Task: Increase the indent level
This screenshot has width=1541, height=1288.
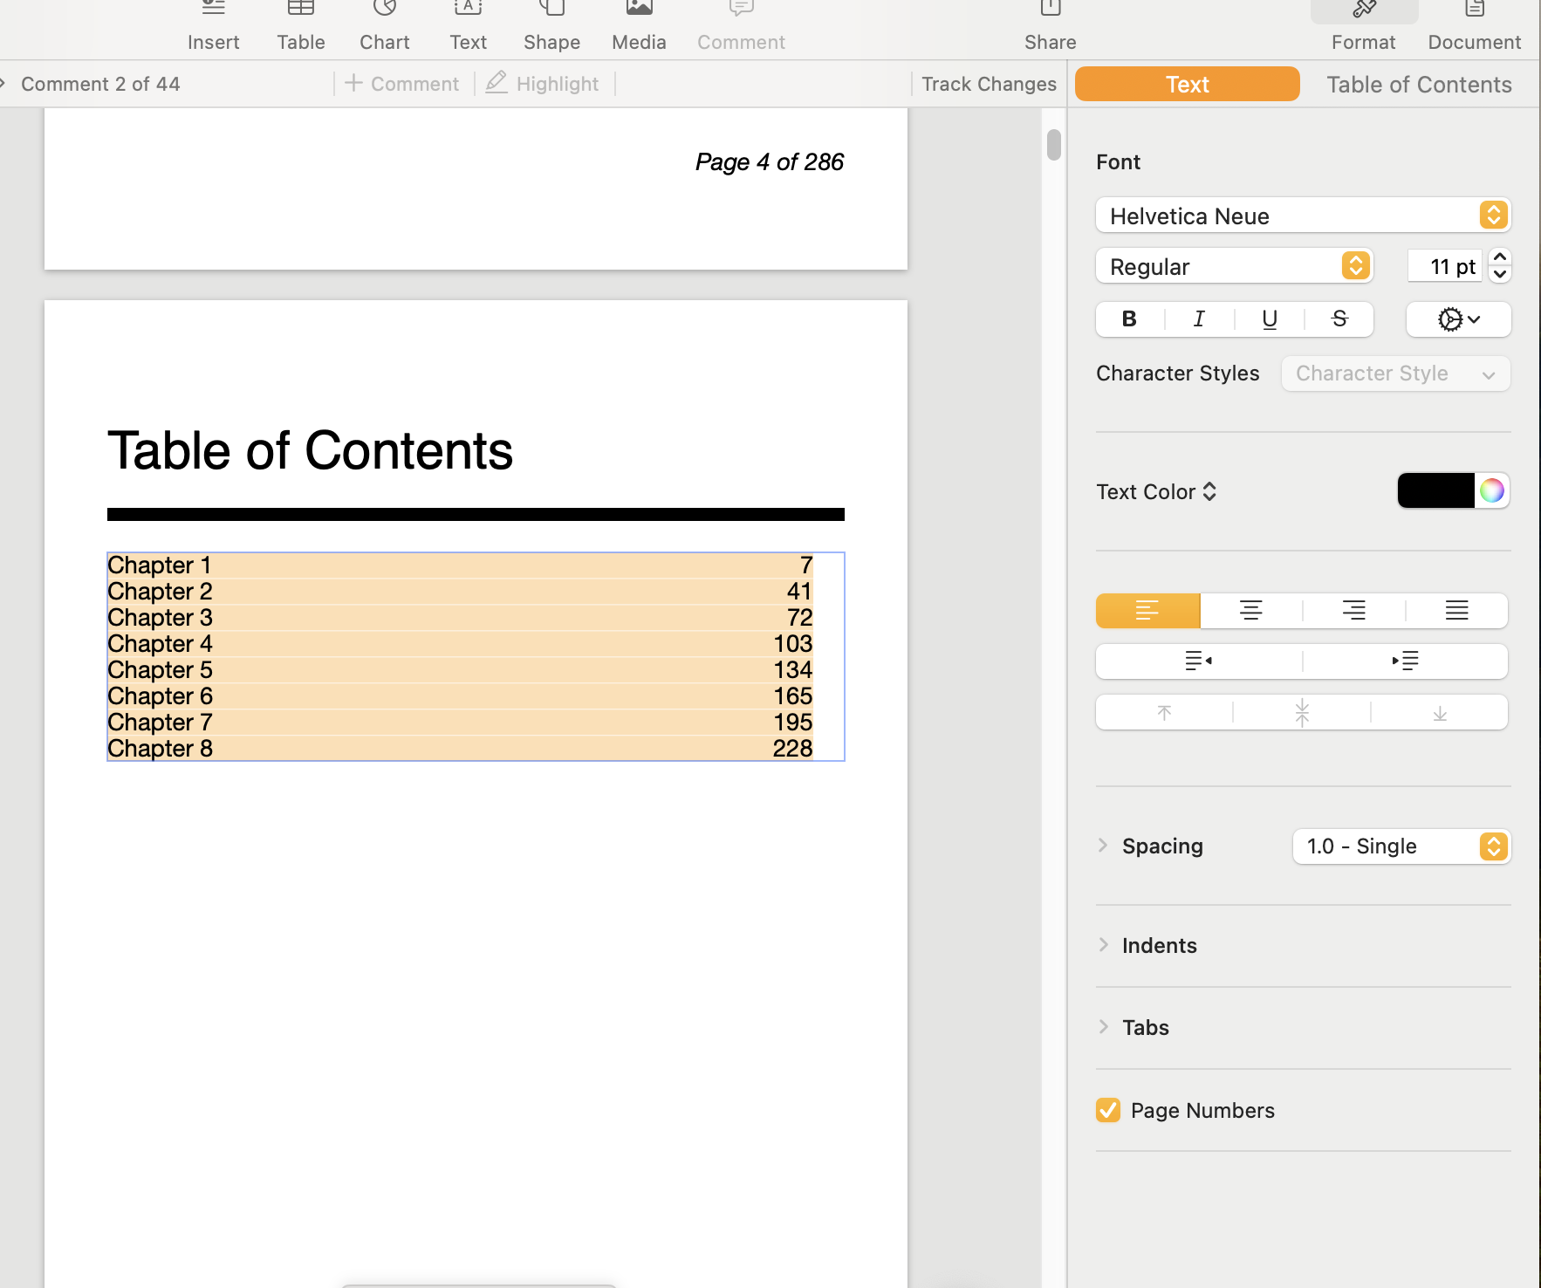Action: tap(1406, 661)
